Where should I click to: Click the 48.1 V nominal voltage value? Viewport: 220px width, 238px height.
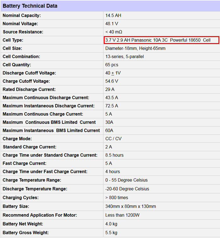[x=112, y=24]
